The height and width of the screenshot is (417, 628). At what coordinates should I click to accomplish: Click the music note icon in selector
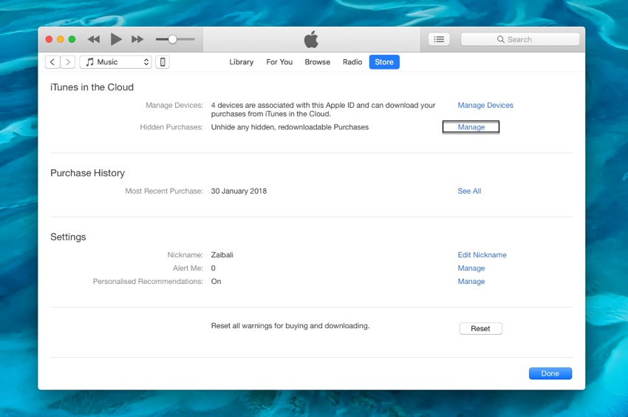[x=90, y=62]
